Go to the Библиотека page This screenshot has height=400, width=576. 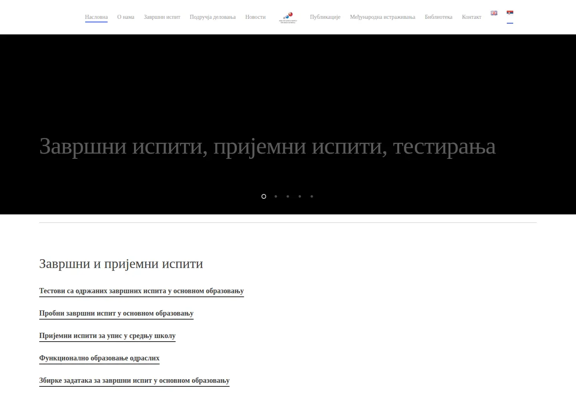tap(439, 17)
